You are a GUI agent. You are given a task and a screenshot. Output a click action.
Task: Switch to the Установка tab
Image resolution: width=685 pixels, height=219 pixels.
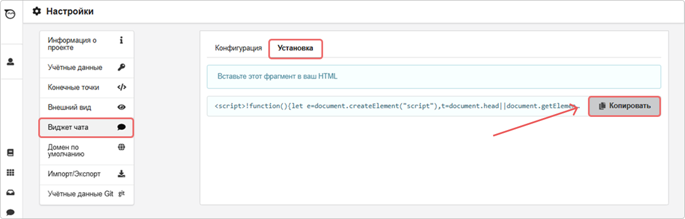coord(295,48)
